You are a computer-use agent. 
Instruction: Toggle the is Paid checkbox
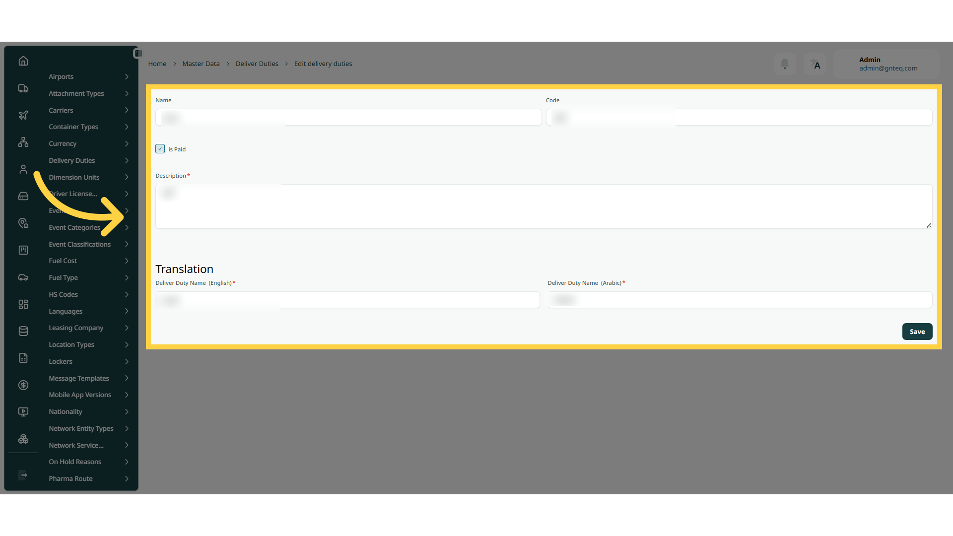coord(160,149)
